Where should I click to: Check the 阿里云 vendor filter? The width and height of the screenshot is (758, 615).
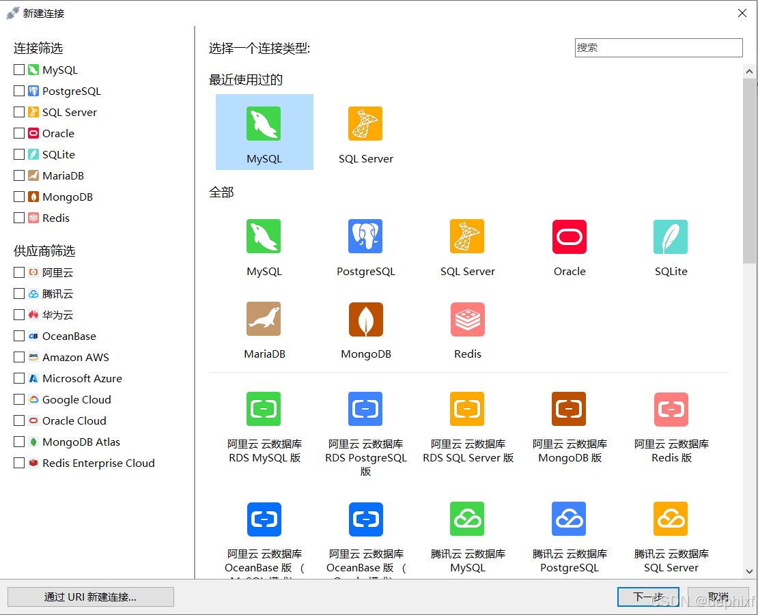point(19,272)
